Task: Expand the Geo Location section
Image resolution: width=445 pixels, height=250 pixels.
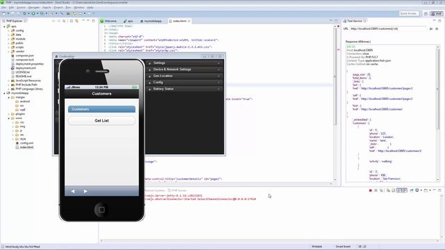Action: tap(184, 76)
